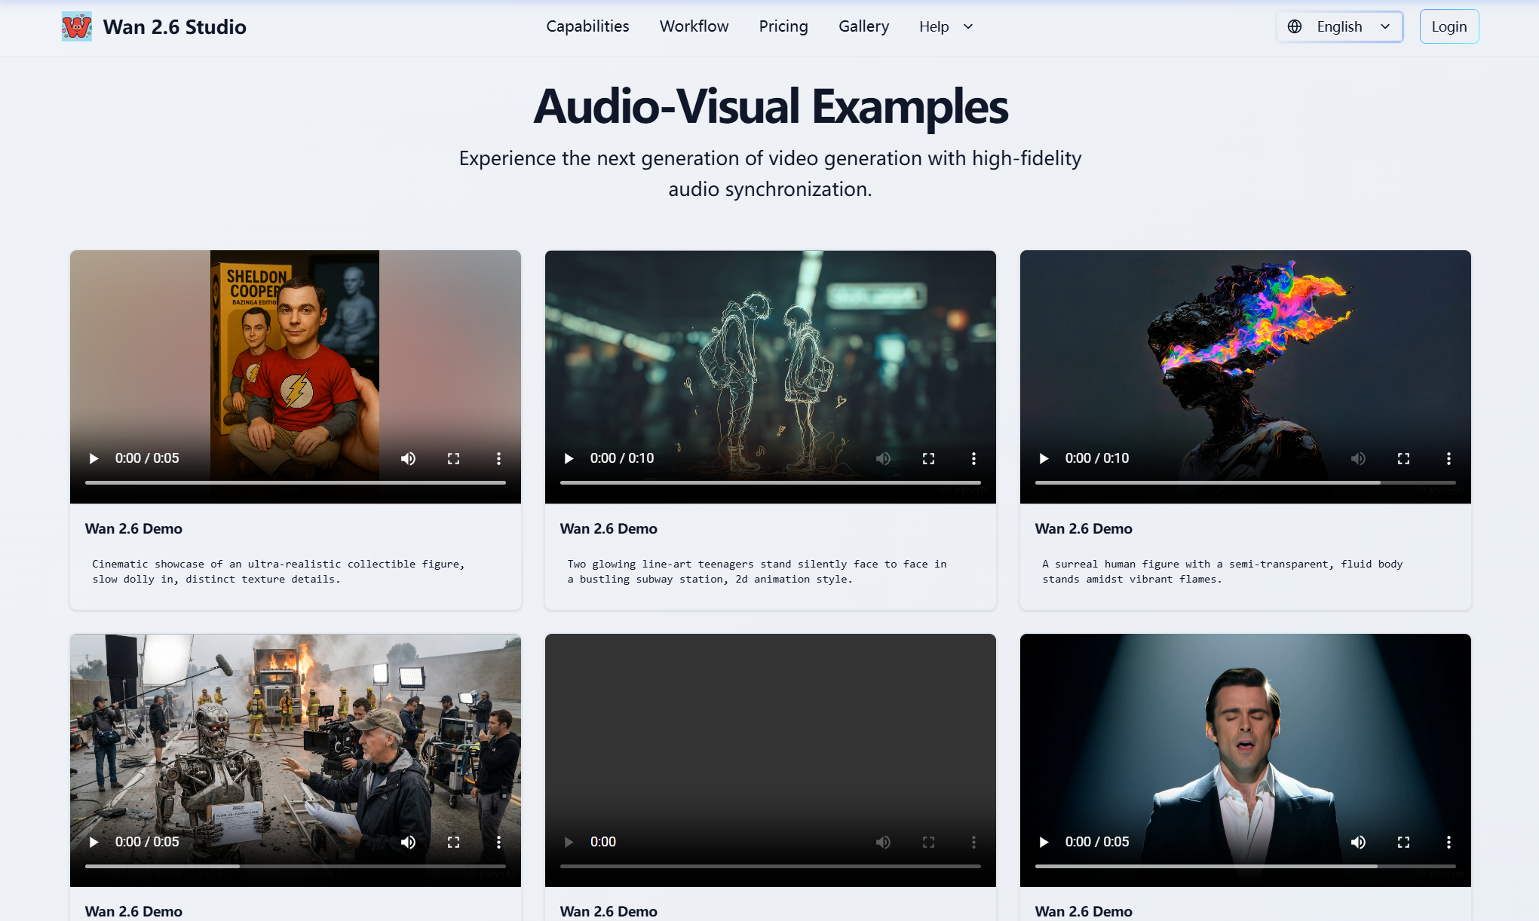This screenshot has height=921, width=1539.
Task: Click the Wan 2.6 Studio logo icon
Action: click(x=77, y=27)
